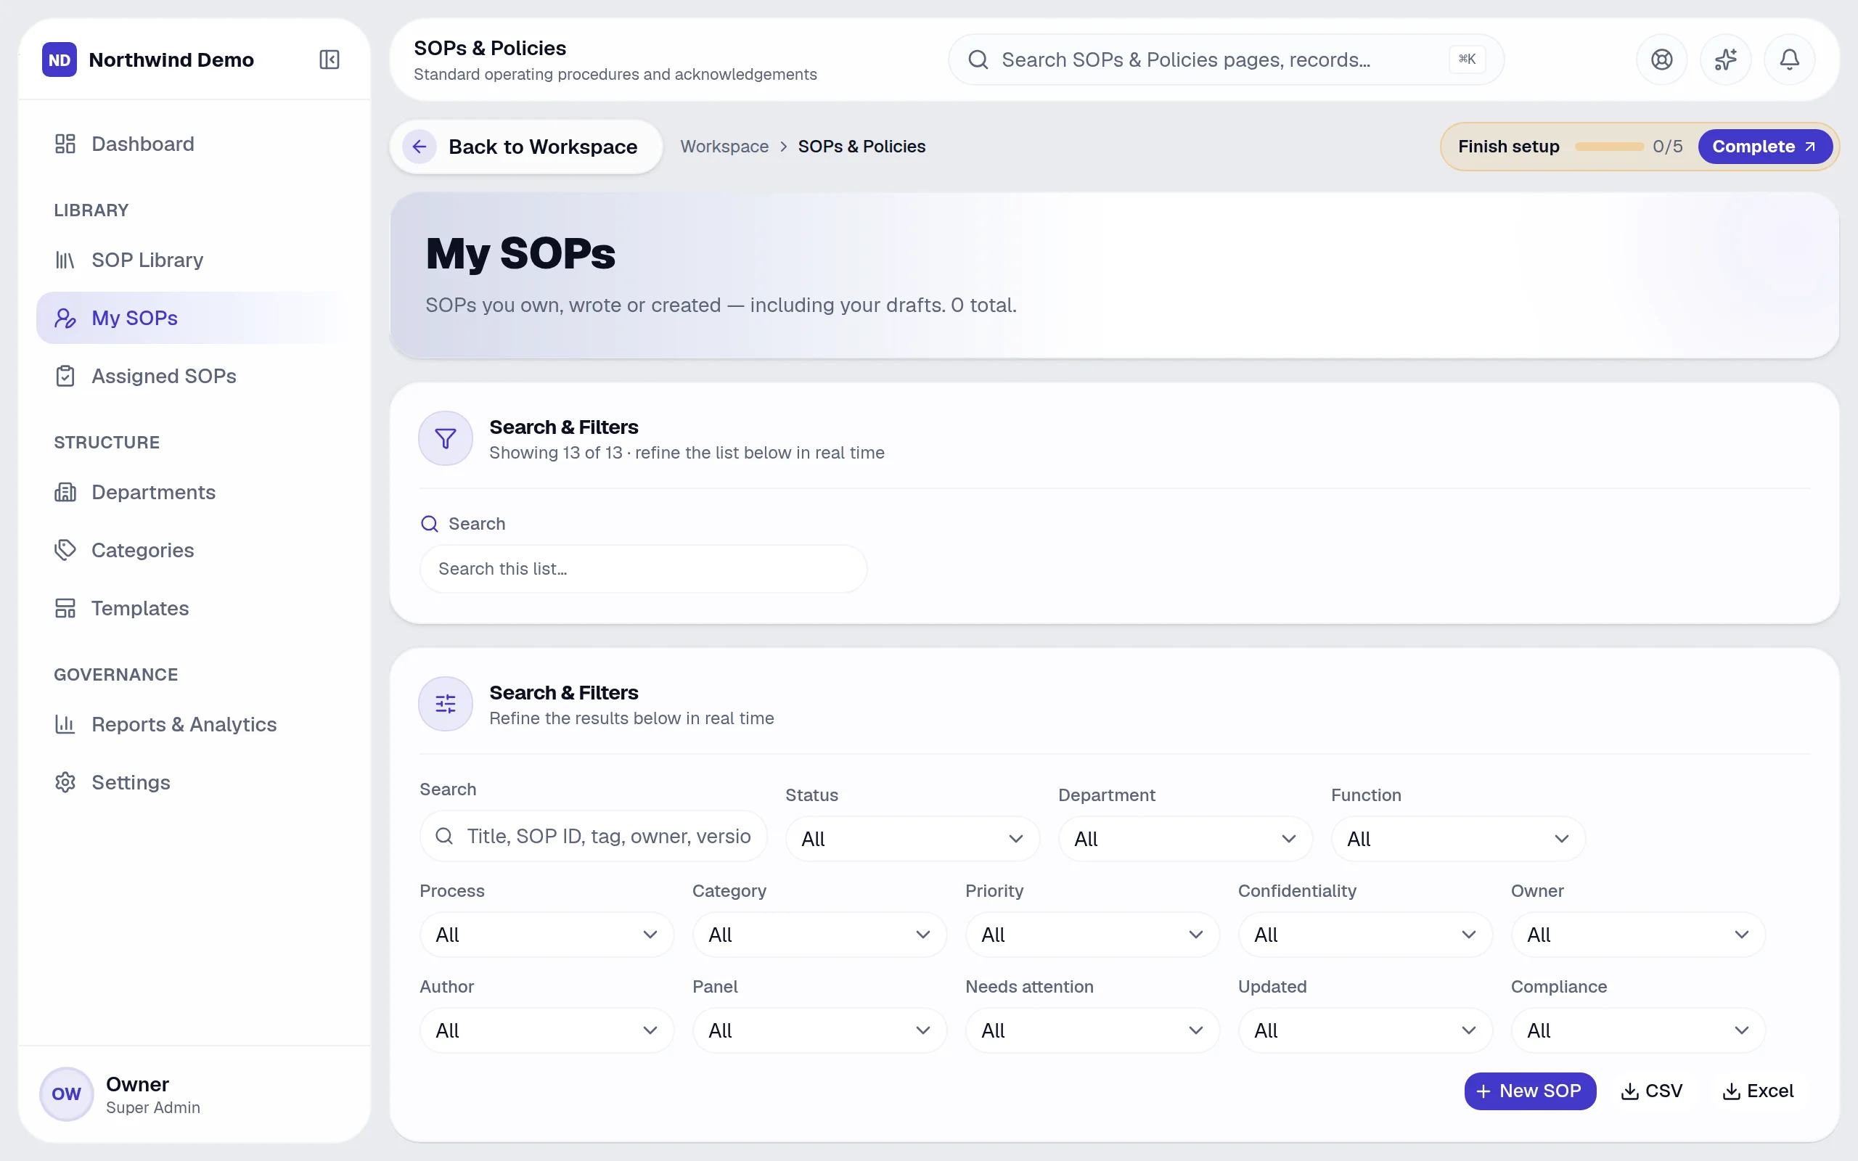Click the Finish setup progress bar

tap(1608, 146)
